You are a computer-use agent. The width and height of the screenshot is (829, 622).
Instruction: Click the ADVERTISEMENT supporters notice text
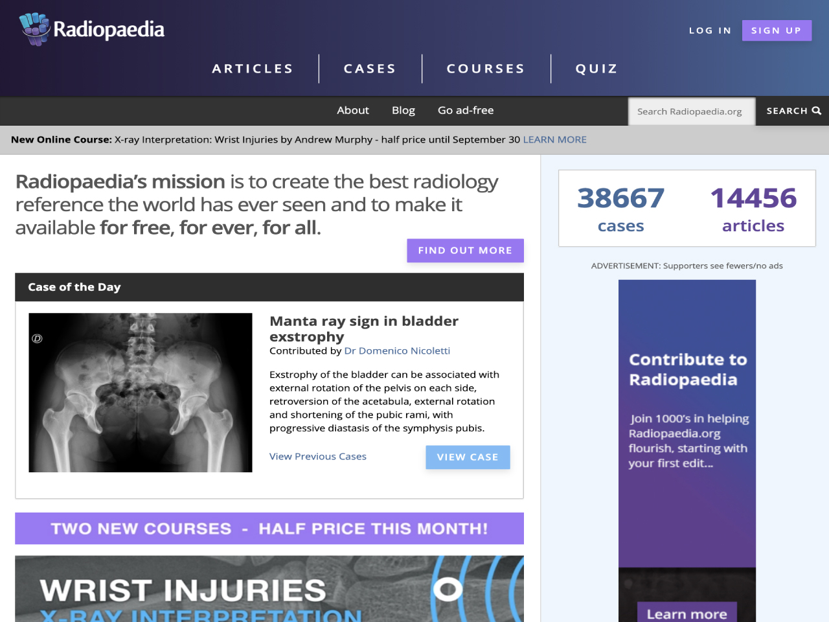pos(687,266)
